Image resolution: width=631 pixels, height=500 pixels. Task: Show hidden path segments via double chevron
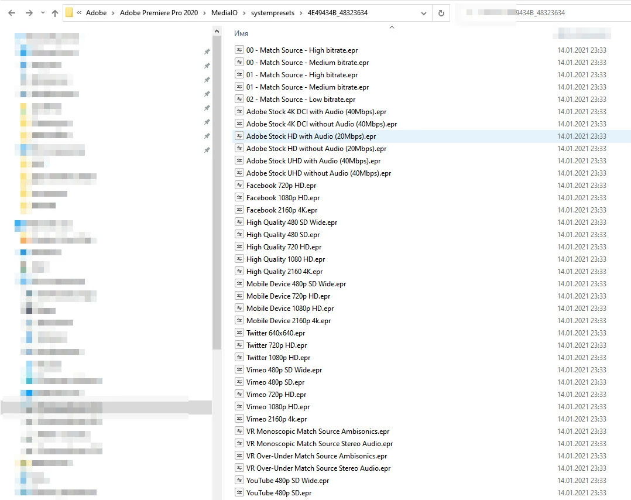pyautogui.click(x=79, y=13)
